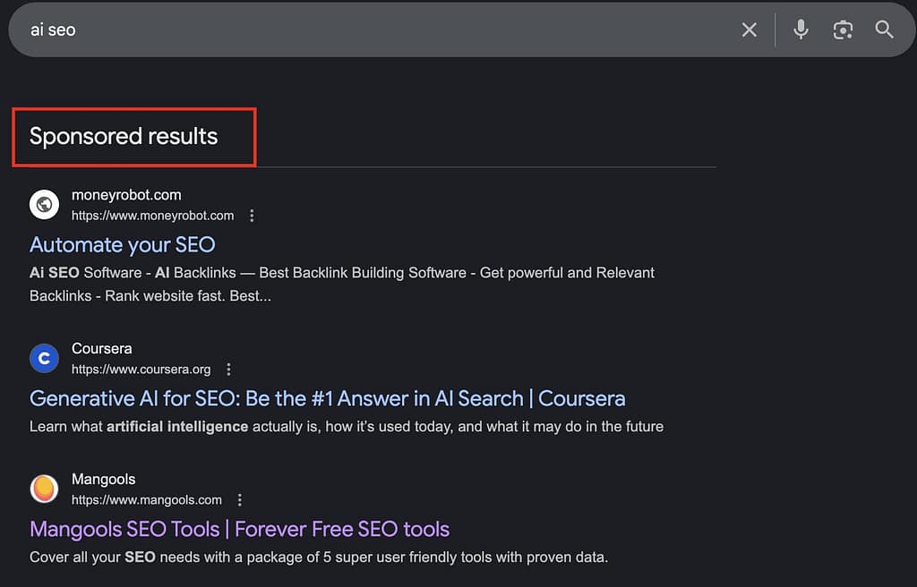Click the 'Mangools' site name

coord(104,480)
